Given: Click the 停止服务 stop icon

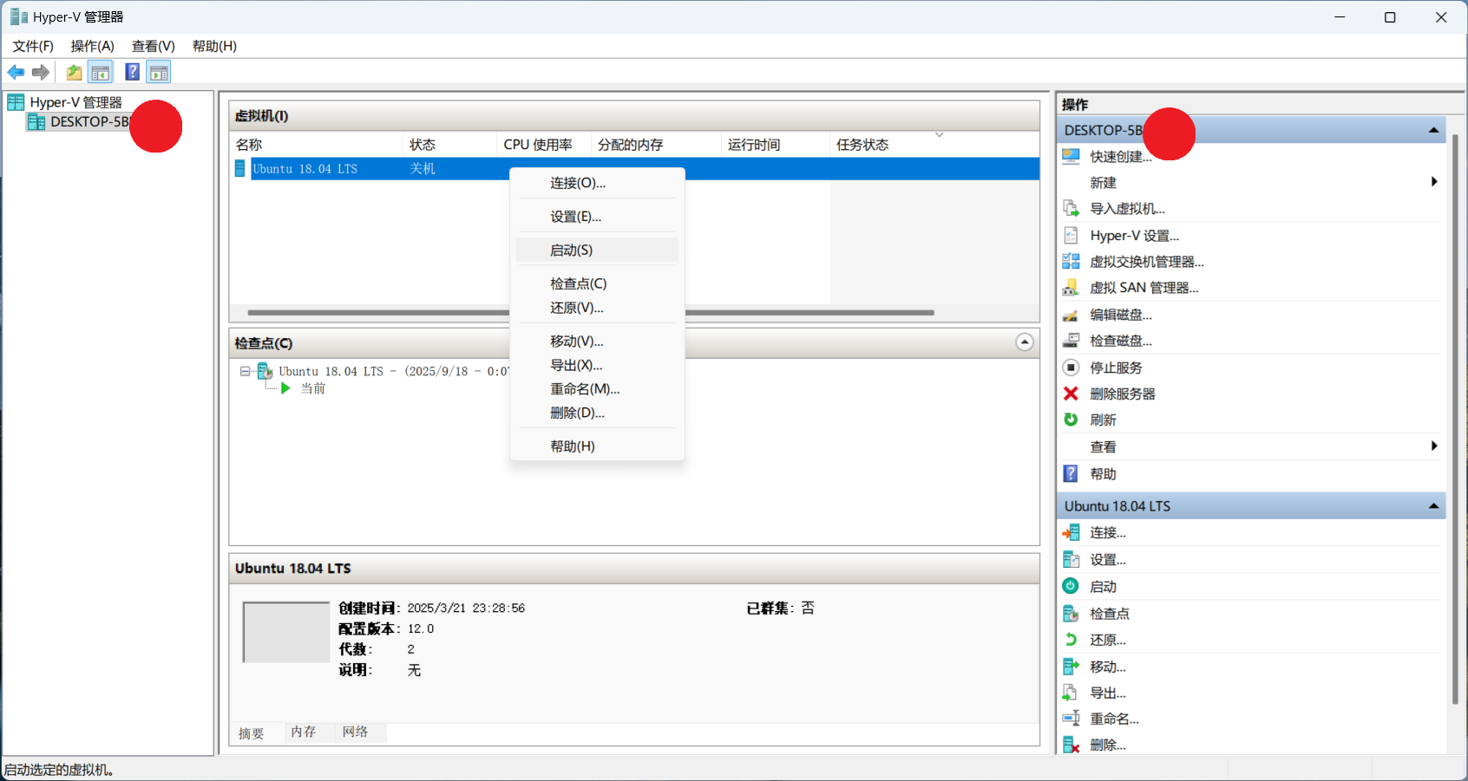Looking at the screenshot, I should [1071, 368].
